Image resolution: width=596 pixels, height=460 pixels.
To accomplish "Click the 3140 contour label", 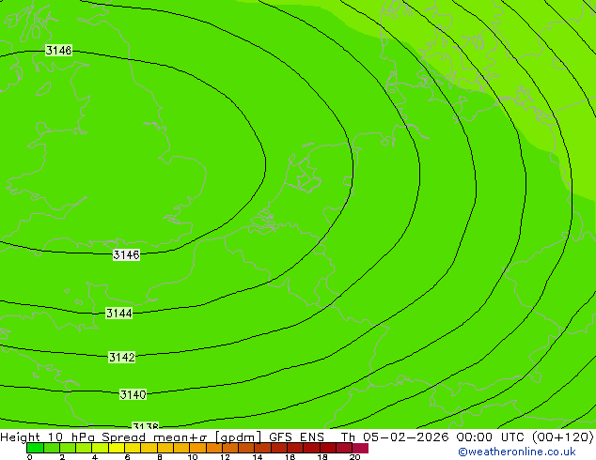I will click(x=133, y=394).
